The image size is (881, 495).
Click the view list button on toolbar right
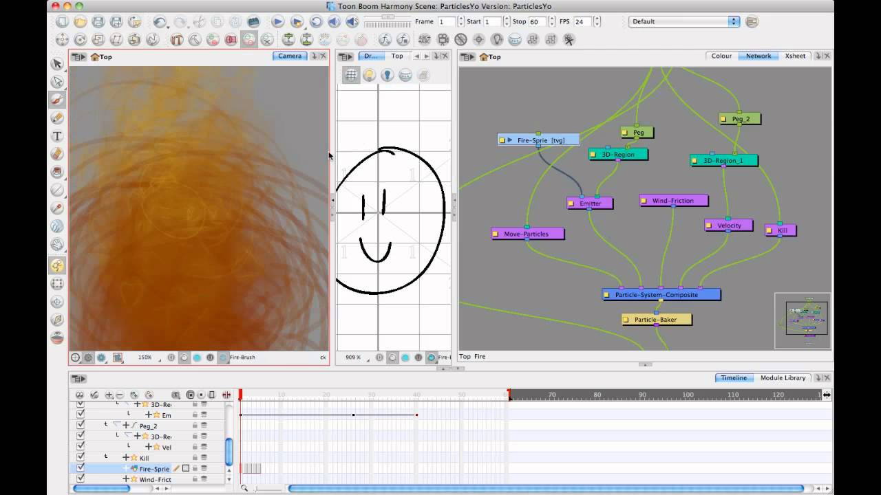click(752, 21)
